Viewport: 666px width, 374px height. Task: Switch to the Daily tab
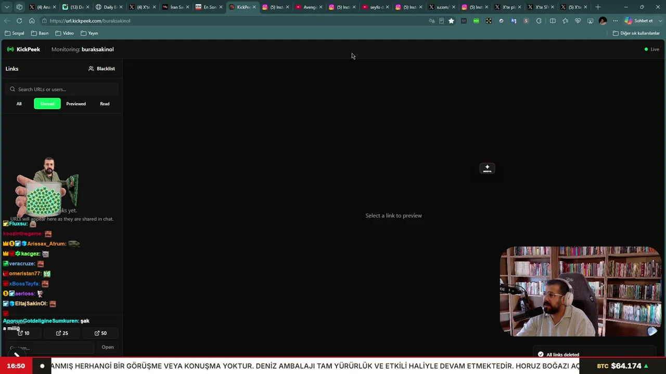(109, 7)
